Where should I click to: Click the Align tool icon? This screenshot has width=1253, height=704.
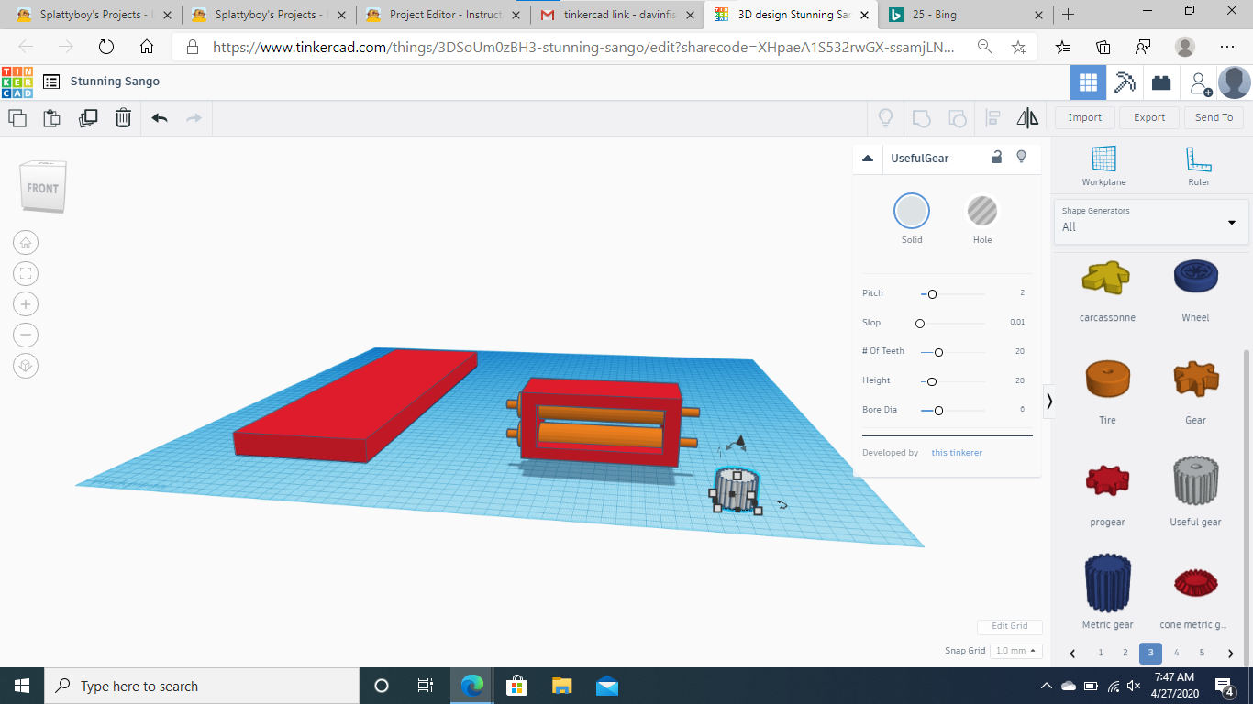pos(992,117)
